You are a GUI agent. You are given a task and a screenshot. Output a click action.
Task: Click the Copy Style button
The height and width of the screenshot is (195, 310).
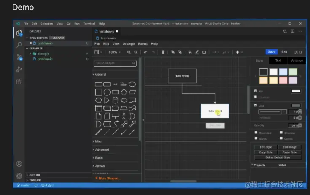coord(266,152)
